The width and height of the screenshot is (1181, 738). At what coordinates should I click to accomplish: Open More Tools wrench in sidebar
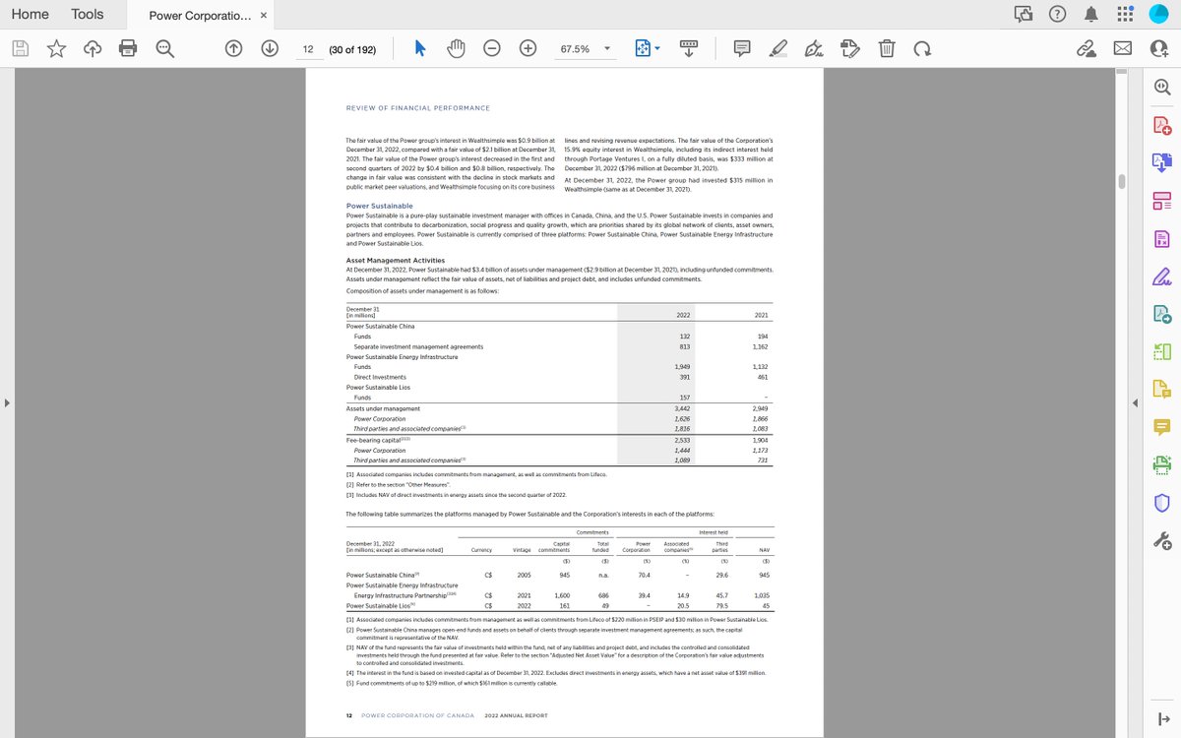(x=1161, y=539)
